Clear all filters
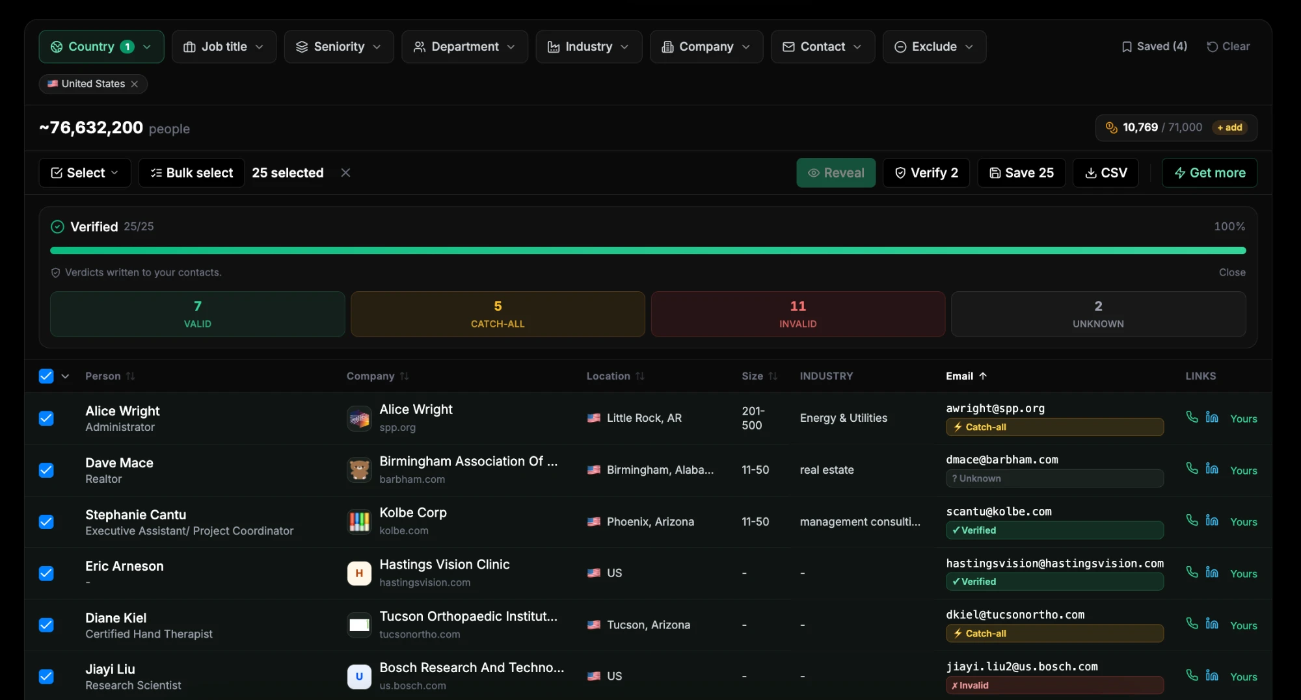This screenshot has height=700, width=1301. coord(1228,47)
